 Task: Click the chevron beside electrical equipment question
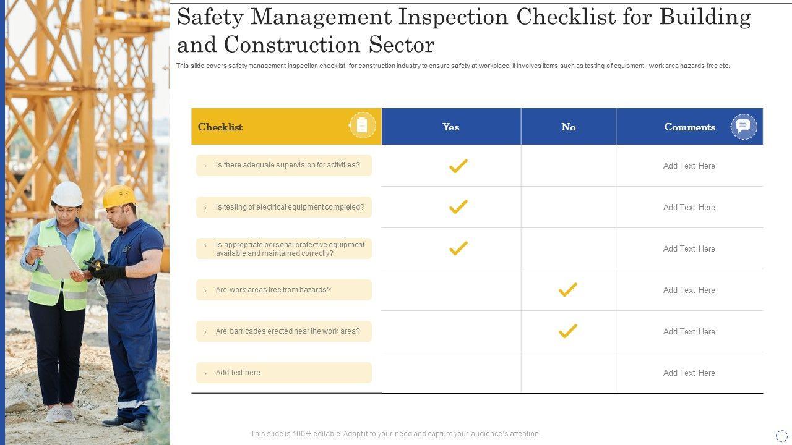point(205,208)
